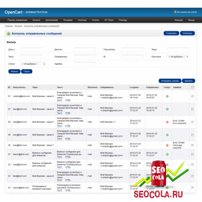Open the Статус filter dropdown
202x202 pixels.
coord(33,64)
